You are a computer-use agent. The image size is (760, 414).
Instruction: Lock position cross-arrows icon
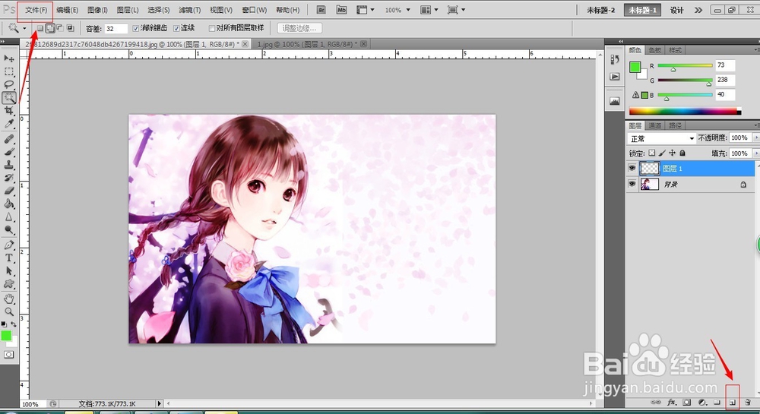[673, 153]
